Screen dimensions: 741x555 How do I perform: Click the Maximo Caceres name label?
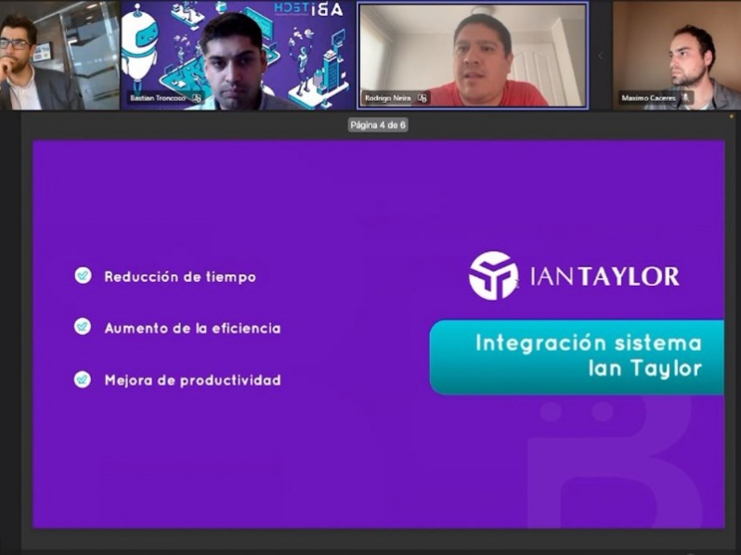point(648,98)
